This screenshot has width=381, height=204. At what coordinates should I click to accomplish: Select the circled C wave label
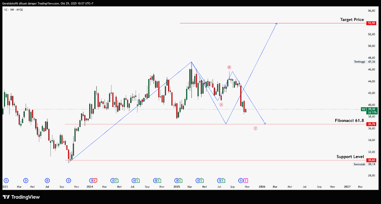click(x=255, y=128)
